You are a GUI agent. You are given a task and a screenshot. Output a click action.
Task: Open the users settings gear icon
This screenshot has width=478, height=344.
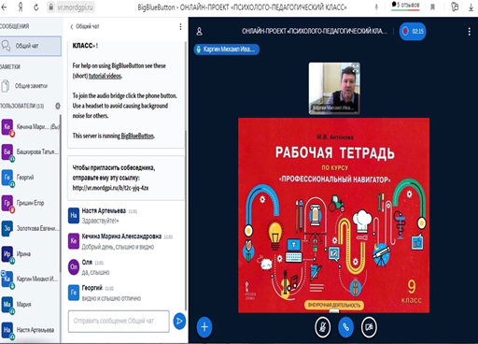[x=58, y=106]
